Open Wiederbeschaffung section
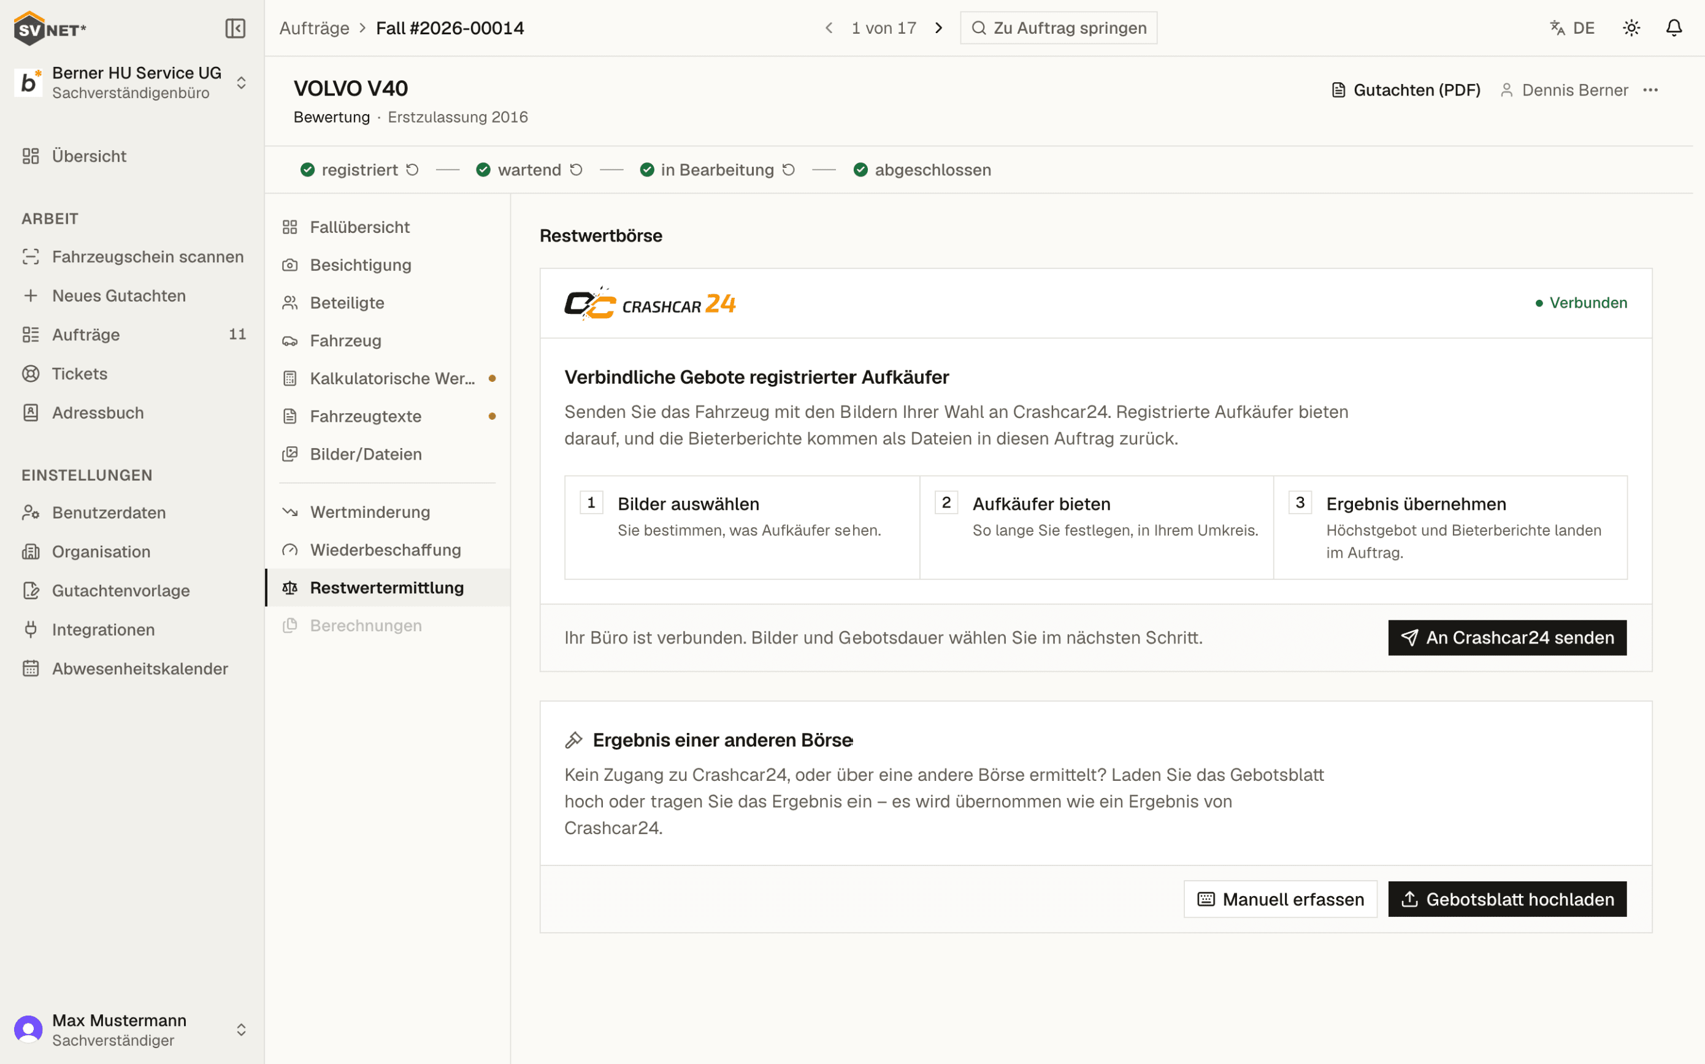This screenshot has height=1064, width=1705. 388,550
